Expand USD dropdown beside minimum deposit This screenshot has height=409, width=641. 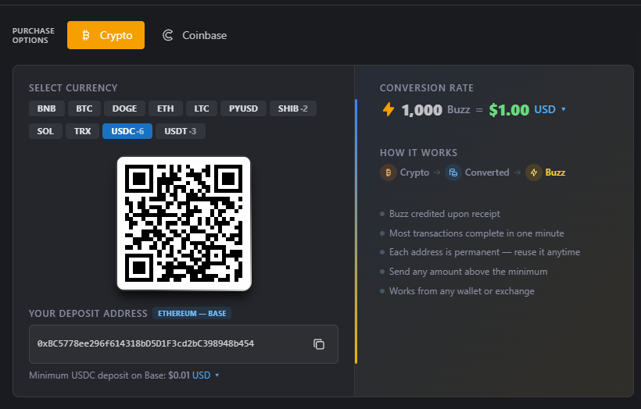coord(206,375)
